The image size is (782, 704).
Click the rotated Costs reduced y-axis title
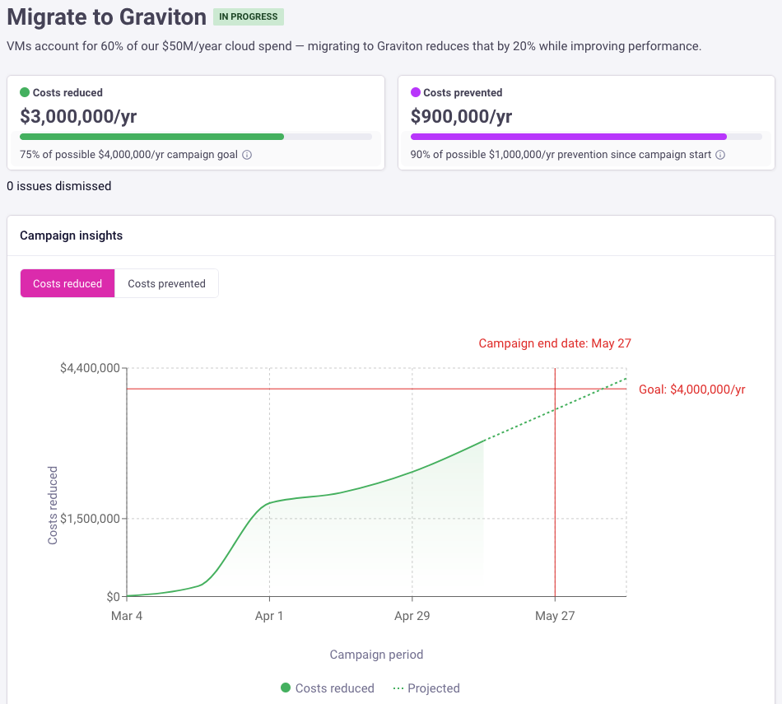click(53, 506)
